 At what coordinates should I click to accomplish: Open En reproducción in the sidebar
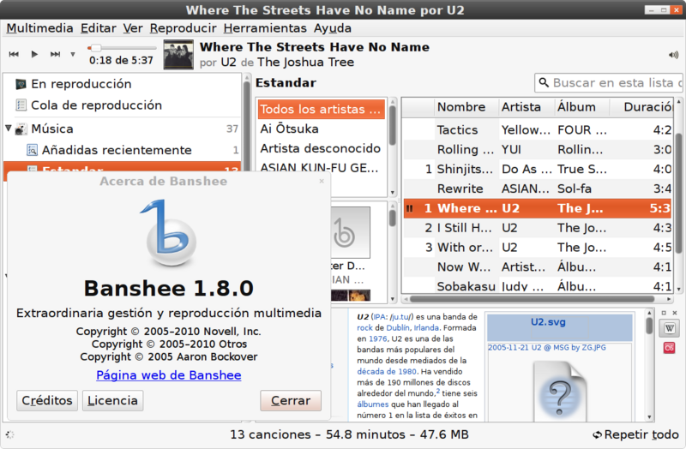click(x=81, y=84)
